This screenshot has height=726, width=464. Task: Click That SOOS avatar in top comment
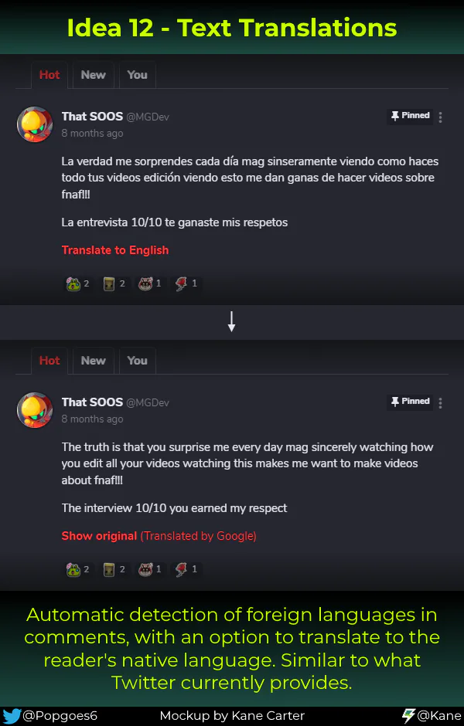click(35, 124)
